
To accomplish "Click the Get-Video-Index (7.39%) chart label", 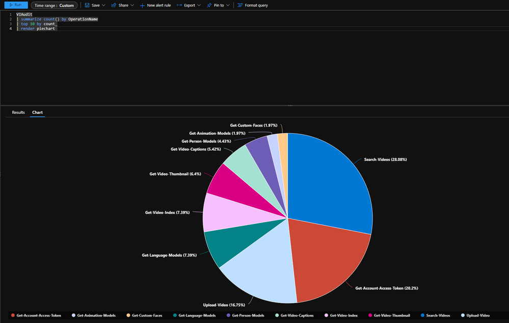I will tap(167, 212).
